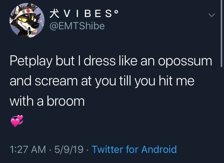Open the wolf avatar profile picture

click(x=27, y=20)
